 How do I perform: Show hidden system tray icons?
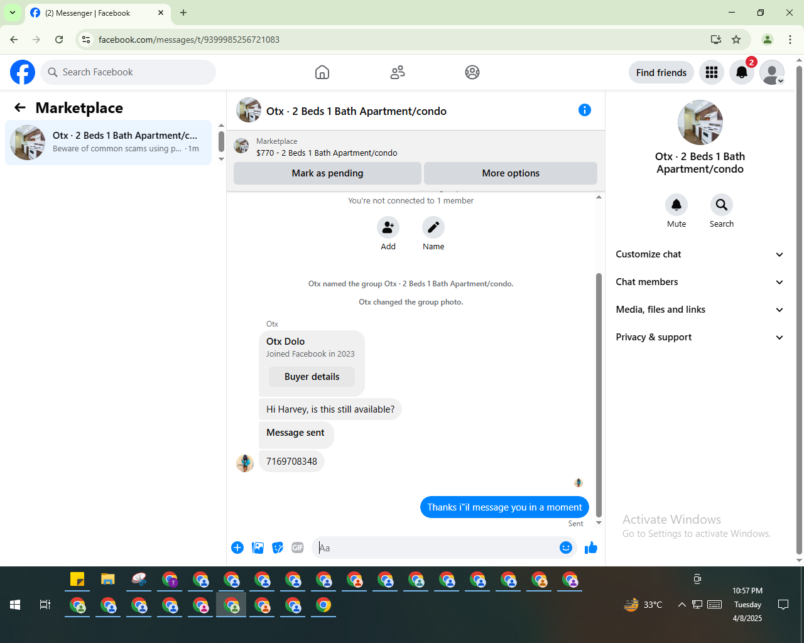tap(682, 605)
